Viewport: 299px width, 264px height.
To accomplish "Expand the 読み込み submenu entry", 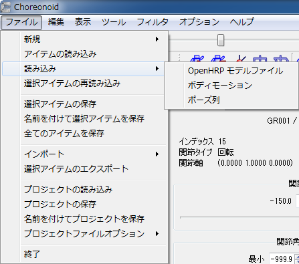I will point(84,69).
